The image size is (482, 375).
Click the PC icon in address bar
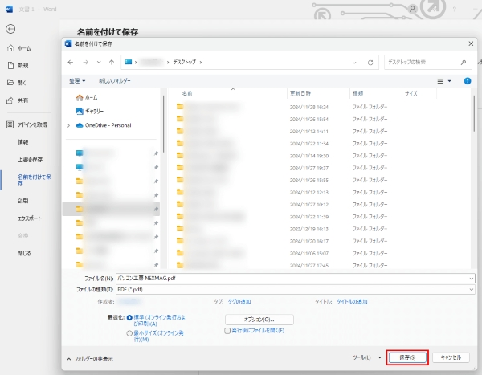pos(129,62)
